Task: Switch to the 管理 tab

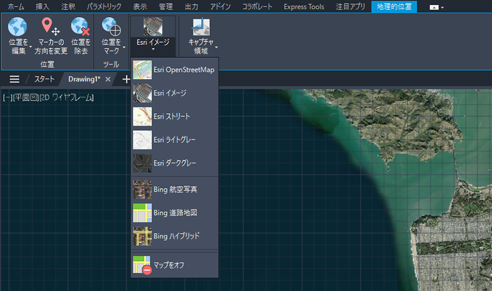Action: [165, 7]
